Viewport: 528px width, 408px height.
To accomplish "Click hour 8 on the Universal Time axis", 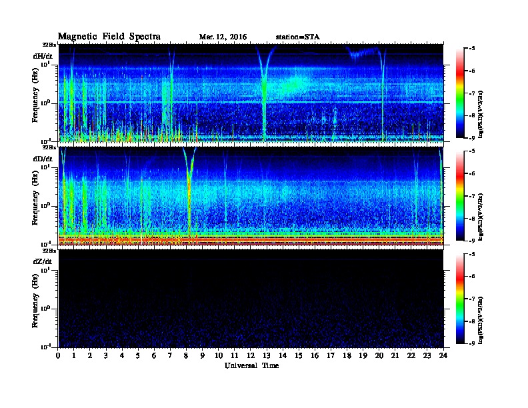I will pyautogui.click(x=186, y=355).
